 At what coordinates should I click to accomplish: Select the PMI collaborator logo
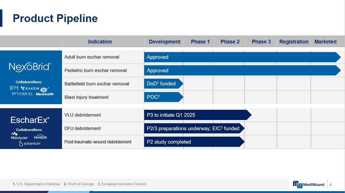click(14, 88)
